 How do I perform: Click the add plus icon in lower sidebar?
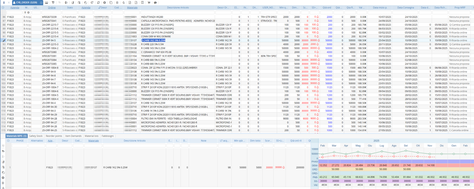(x=3, y=178)
